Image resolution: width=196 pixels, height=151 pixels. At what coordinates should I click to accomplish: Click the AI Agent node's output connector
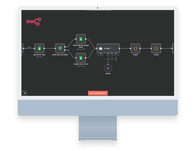pos(120,48)
